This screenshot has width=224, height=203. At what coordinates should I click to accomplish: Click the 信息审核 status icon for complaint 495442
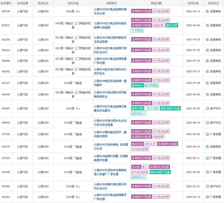point(207,71)
